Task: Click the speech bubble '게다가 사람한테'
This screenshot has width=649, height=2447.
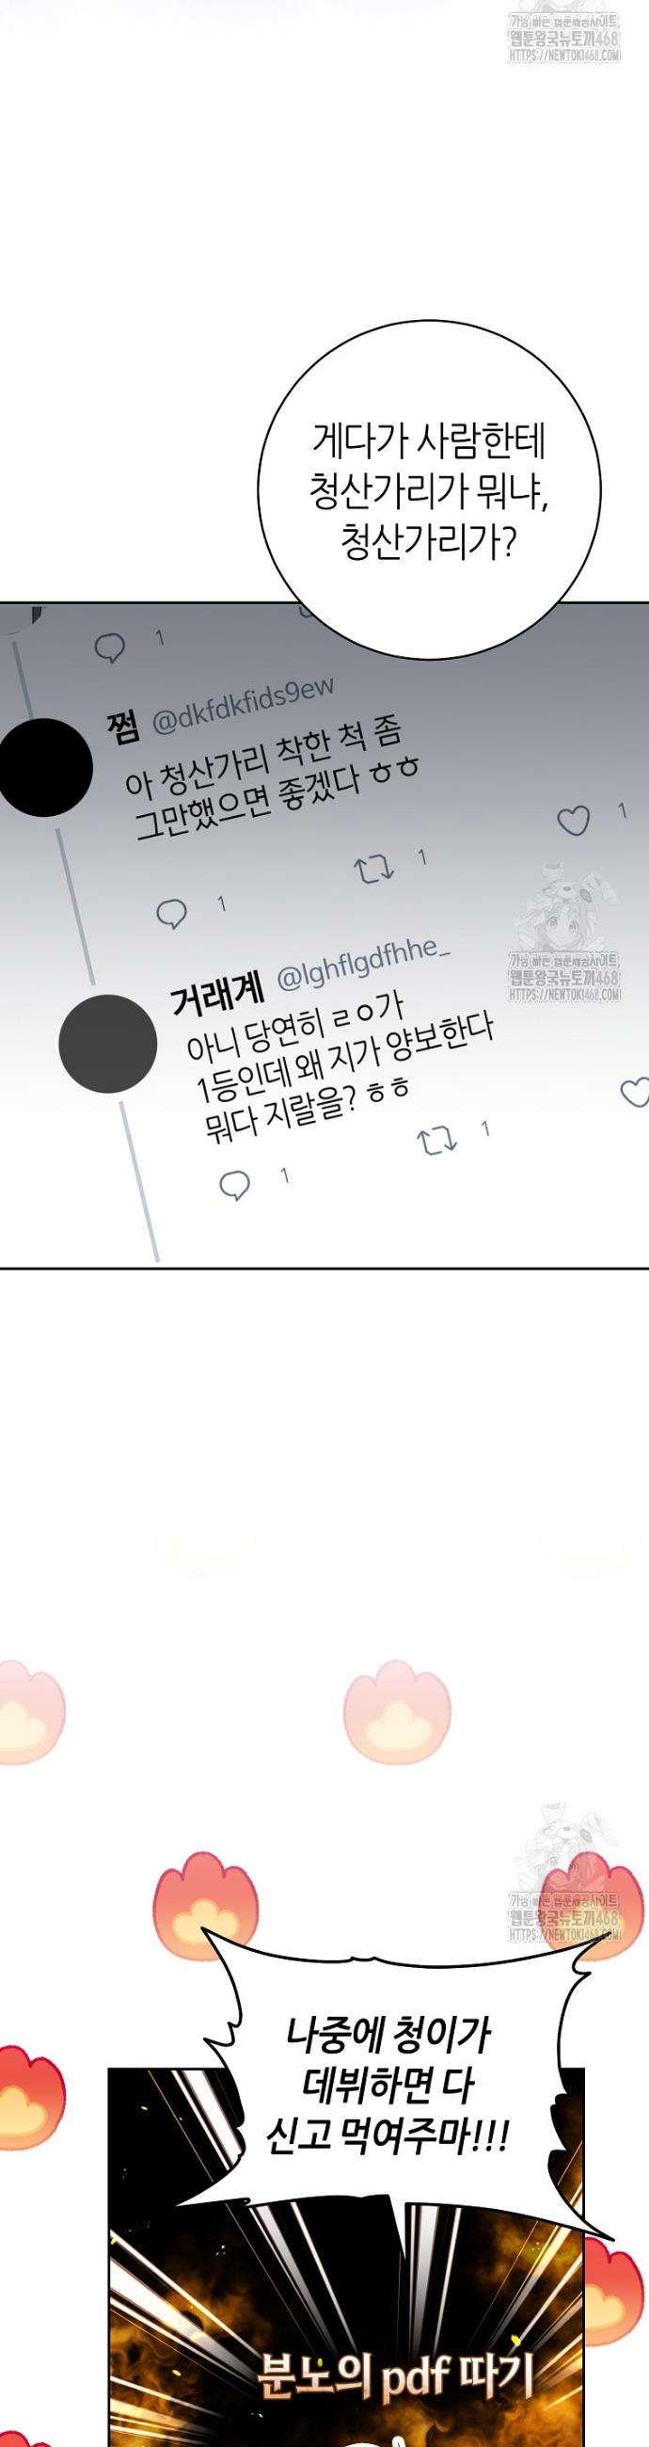Action: point(429,491)
